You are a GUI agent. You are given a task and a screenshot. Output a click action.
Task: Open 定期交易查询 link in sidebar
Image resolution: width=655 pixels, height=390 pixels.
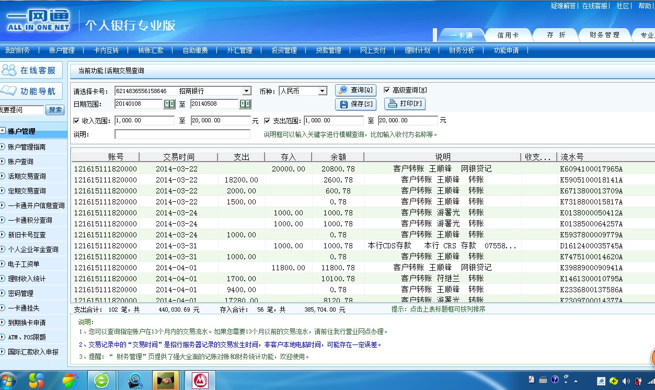pos(27,191)
